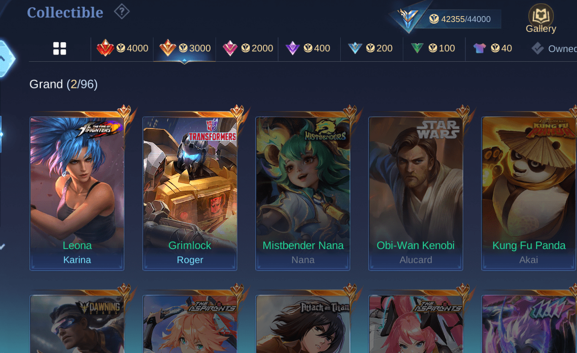Pick the blue gem 200 tier
This screenshot has height=353, width=577.
click(370, 48)
